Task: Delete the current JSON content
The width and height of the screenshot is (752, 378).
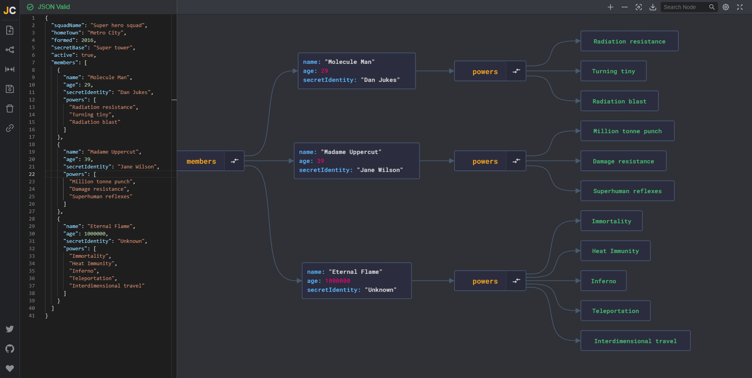Action: point(10,109)
